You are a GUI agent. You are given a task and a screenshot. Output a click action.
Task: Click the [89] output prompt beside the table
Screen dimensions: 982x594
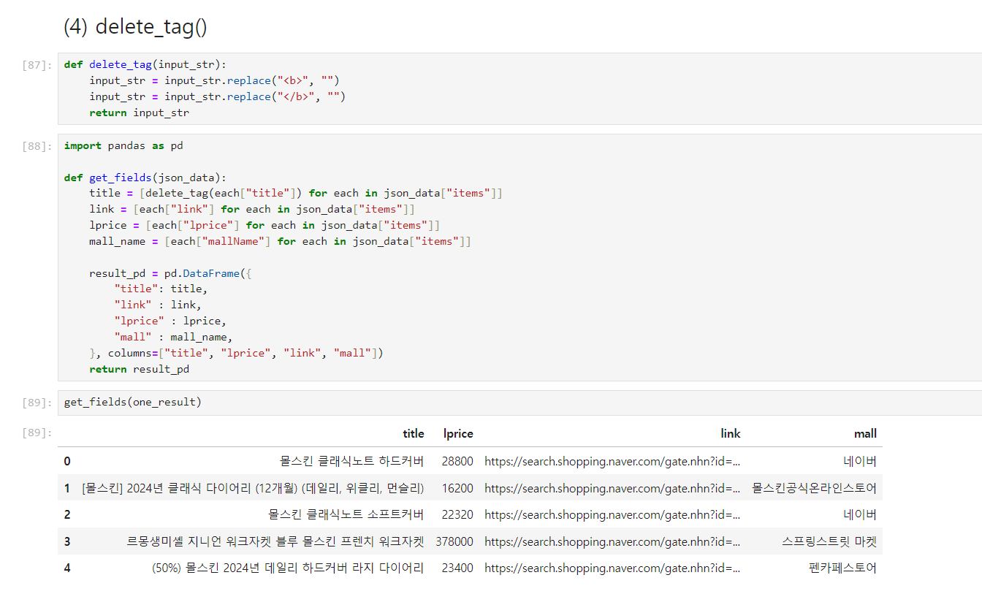click(x=37, y=433)
